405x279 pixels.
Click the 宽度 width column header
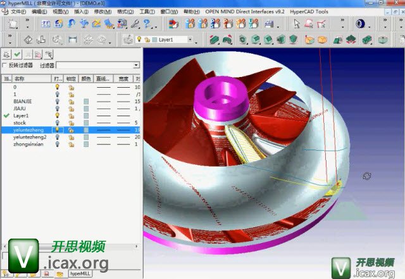(123, 79)
